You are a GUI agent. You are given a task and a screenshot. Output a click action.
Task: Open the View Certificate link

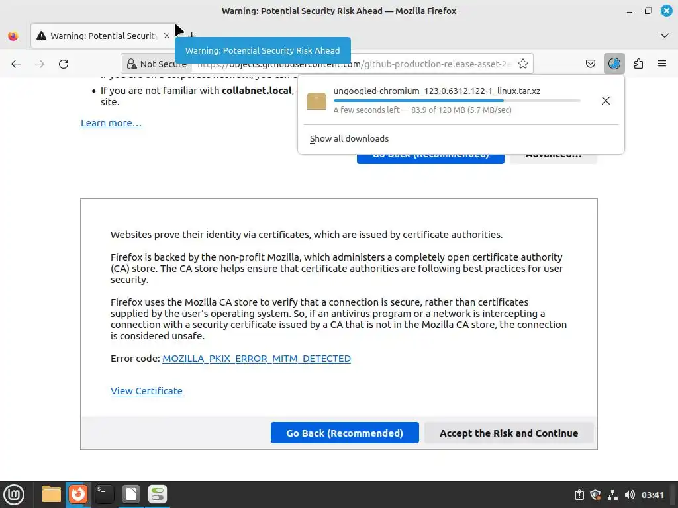(146, 391)
